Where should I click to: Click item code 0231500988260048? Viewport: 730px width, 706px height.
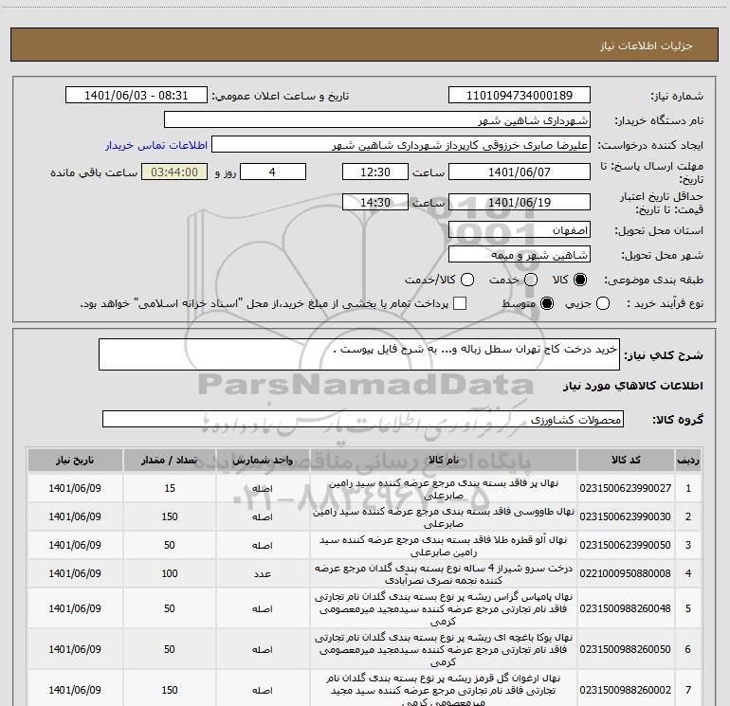point(626,608)
